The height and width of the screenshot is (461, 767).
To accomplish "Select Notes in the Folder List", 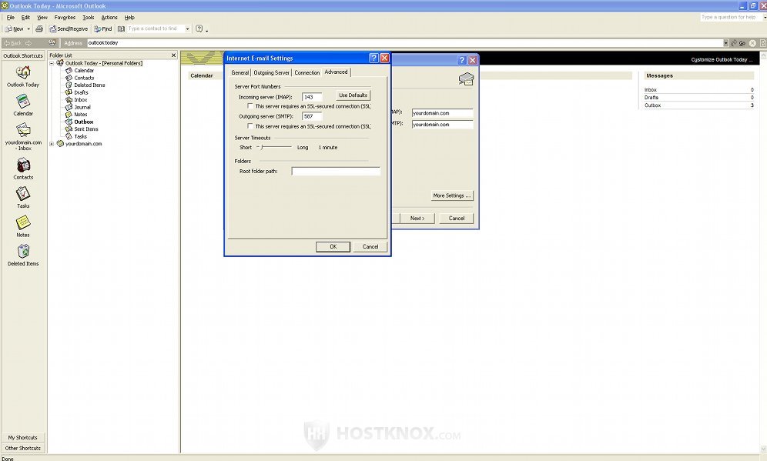I will pos(80,115).
